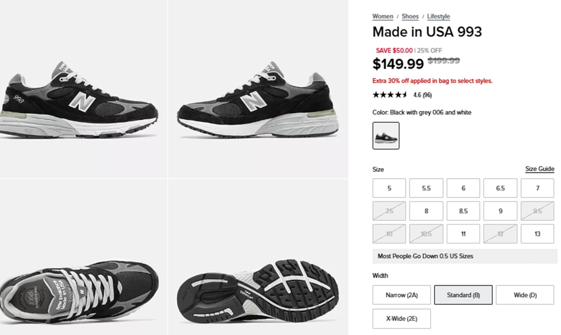Open the Size Guide link
Image resolution: width=561 pixels, height=335 pixels.
(539, 169)
